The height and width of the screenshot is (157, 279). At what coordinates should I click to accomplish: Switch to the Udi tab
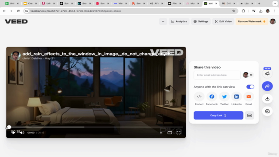pyautogui.click(x=48, y=3)
